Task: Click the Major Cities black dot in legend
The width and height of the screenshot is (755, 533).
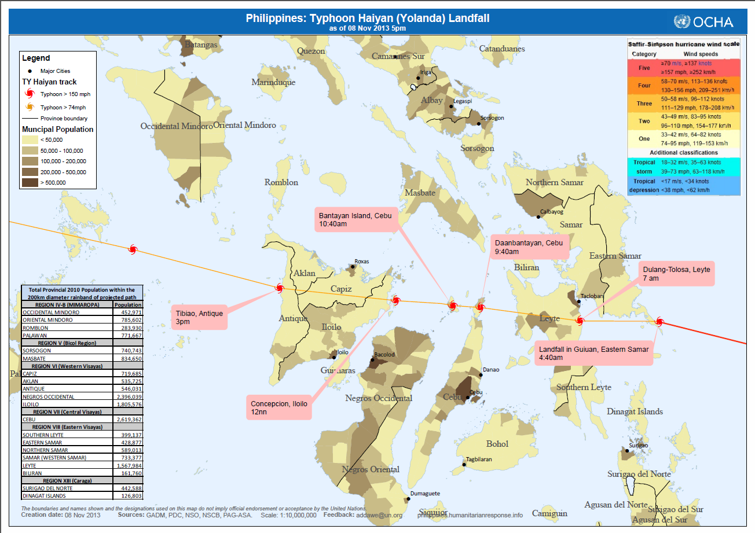Action: (30, 71)
